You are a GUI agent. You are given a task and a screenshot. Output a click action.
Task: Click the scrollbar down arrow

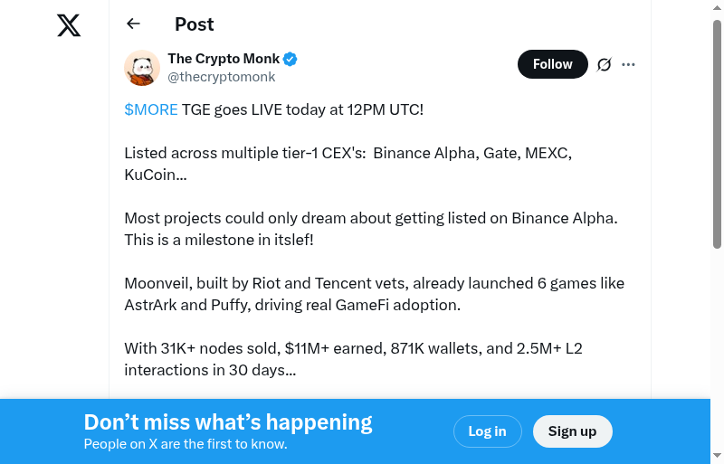tap(717, 456)
